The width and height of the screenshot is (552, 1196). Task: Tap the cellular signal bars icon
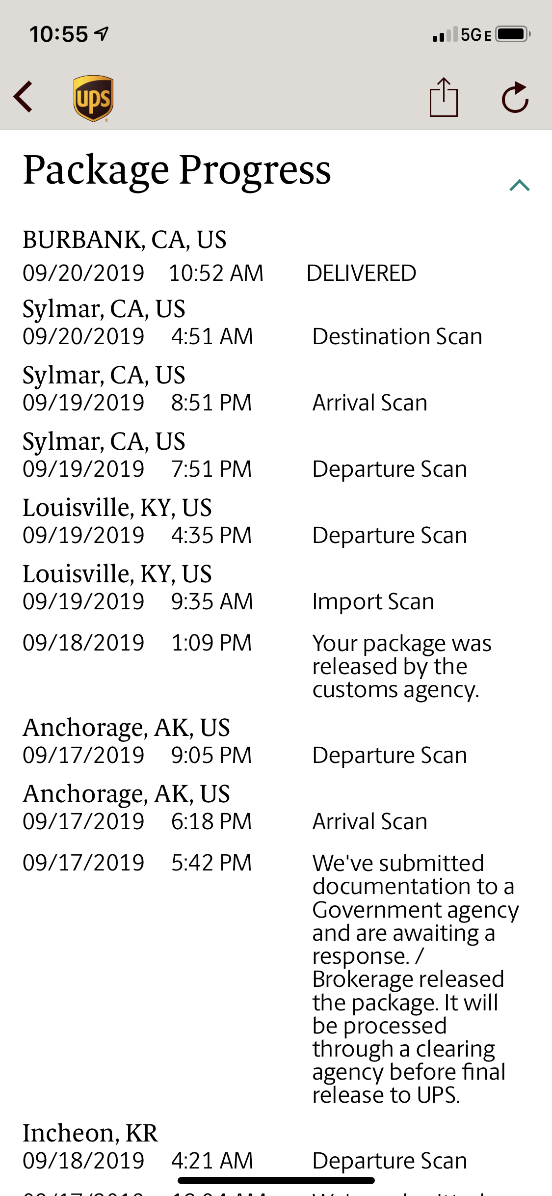click(445, 34)
